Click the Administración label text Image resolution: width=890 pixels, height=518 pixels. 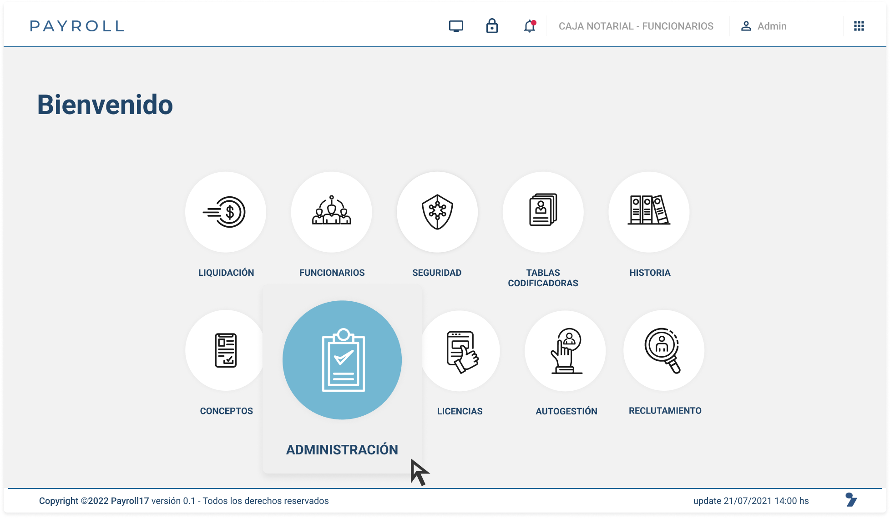tap(342, 449)
